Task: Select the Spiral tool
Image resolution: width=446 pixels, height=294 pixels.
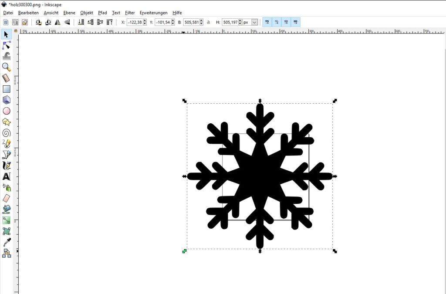Action: (x=6, y=133)
